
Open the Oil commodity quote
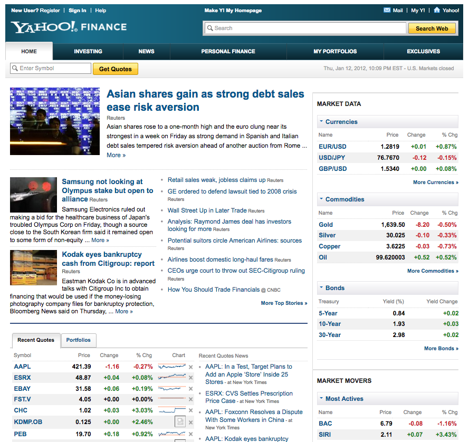(323, 257)
